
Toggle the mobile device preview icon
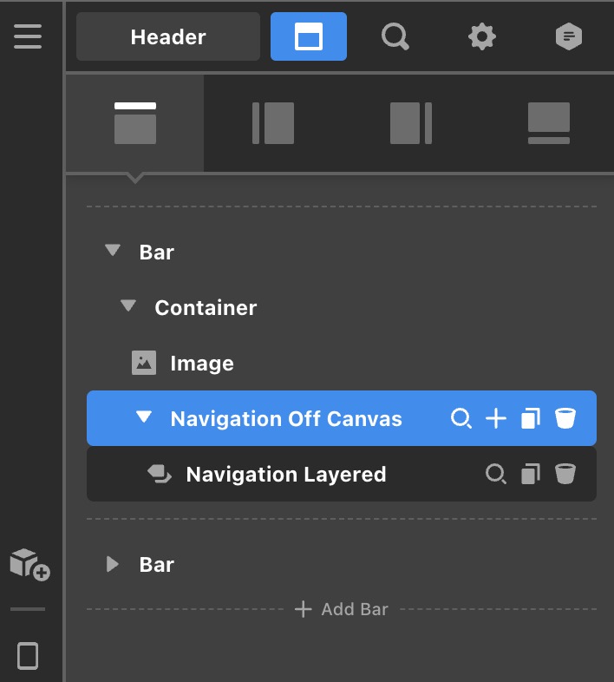28,655
